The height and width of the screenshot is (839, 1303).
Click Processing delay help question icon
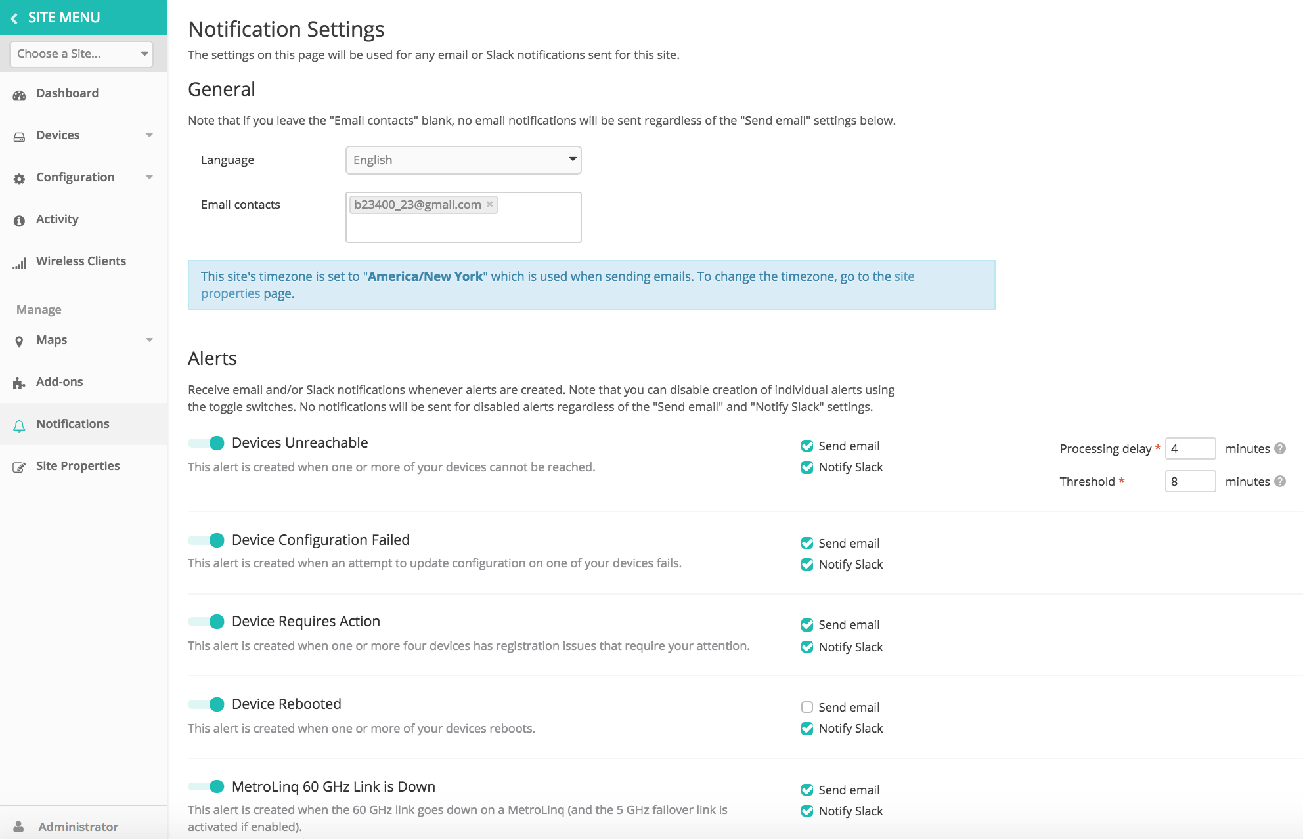tap(1280, 448)
